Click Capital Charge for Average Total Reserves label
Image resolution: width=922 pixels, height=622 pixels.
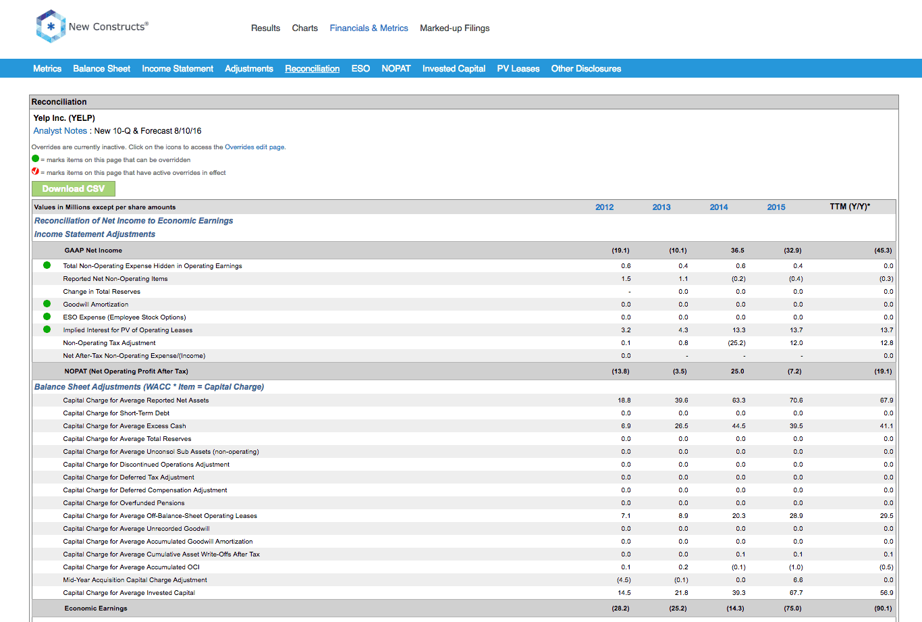click(x=127, y=439)
